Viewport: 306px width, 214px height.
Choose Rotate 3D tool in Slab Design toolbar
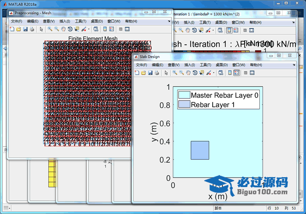point(195,73)
